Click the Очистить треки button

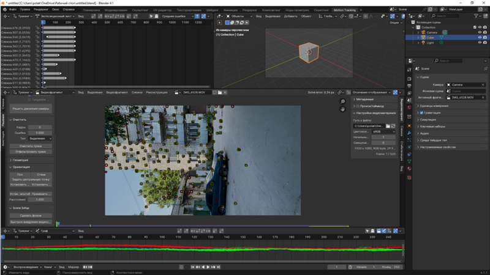30,146
